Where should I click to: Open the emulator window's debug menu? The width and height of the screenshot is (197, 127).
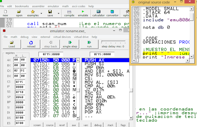pyautogui.click(x=24, y=37)
